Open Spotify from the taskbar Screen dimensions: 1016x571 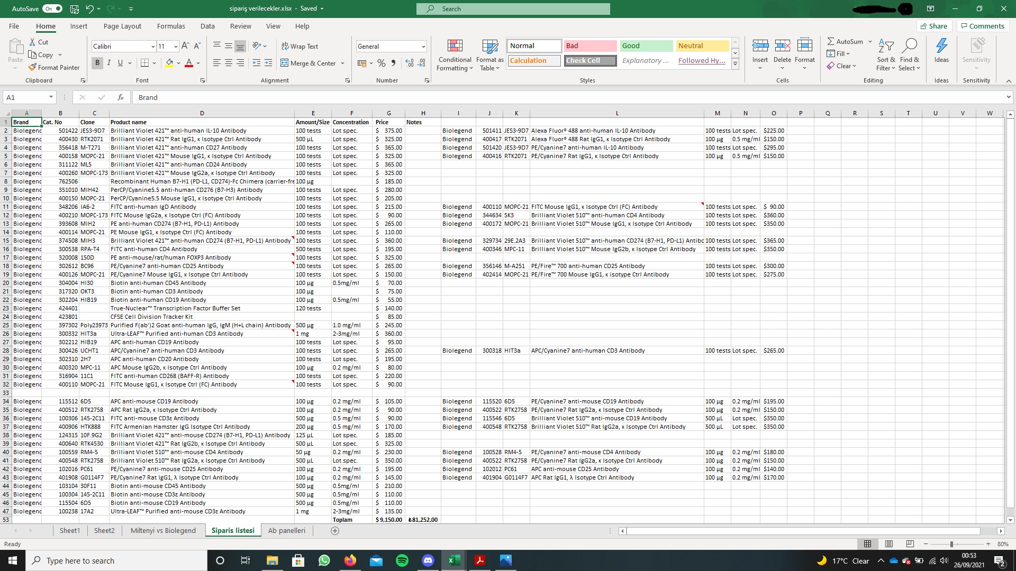click(x=402, y=560)
